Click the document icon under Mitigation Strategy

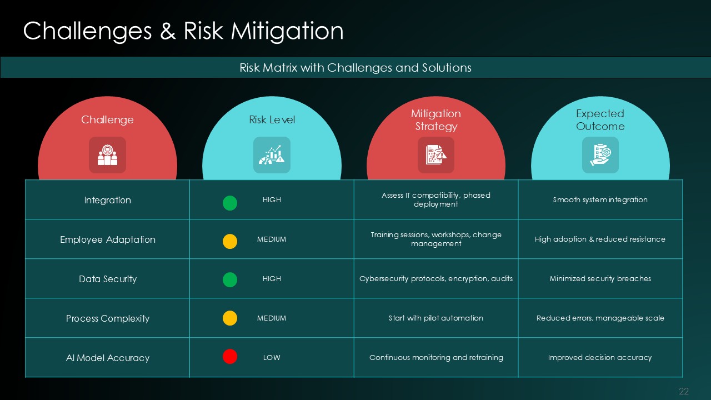(436, 155)
